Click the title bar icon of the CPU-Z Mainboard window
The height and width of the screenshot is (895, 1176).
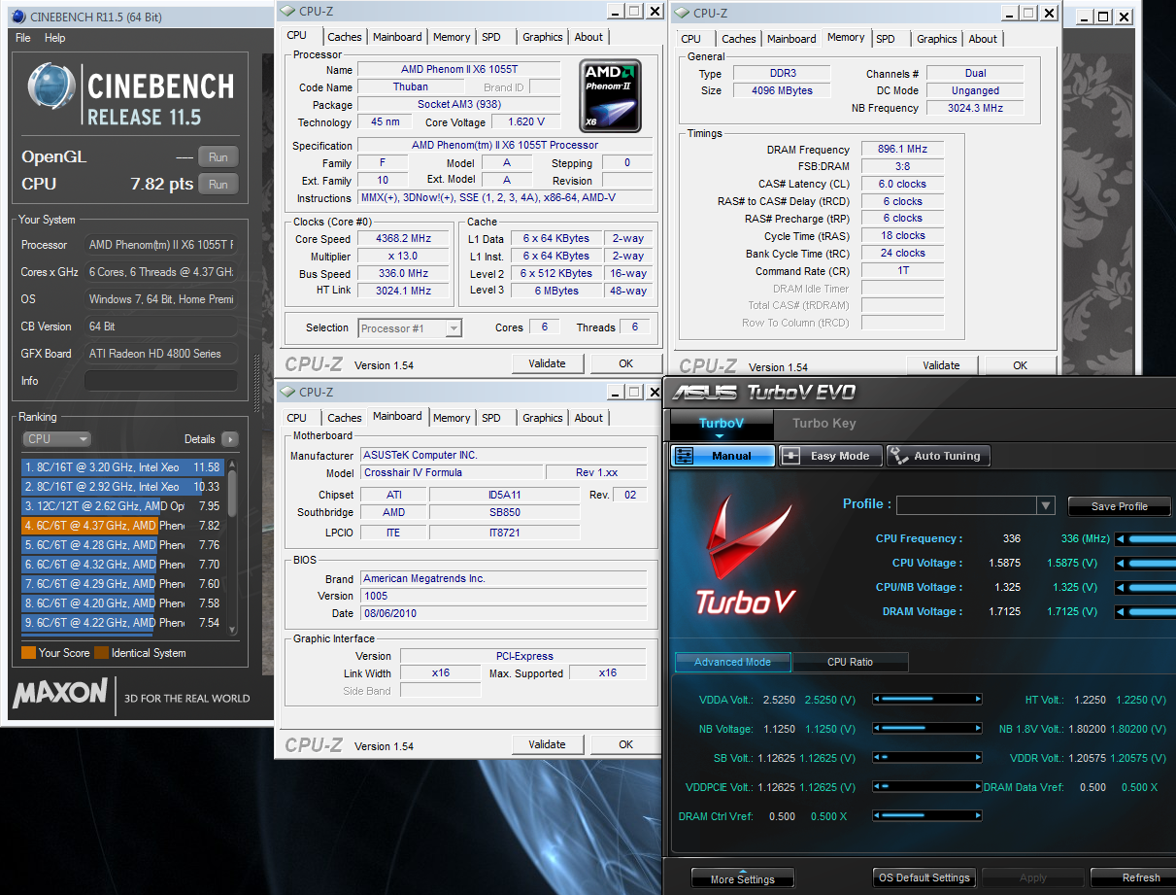[286, 392]
